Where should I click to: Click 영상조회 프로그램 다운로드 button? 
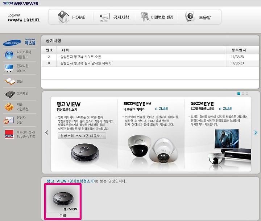[82, 136]
